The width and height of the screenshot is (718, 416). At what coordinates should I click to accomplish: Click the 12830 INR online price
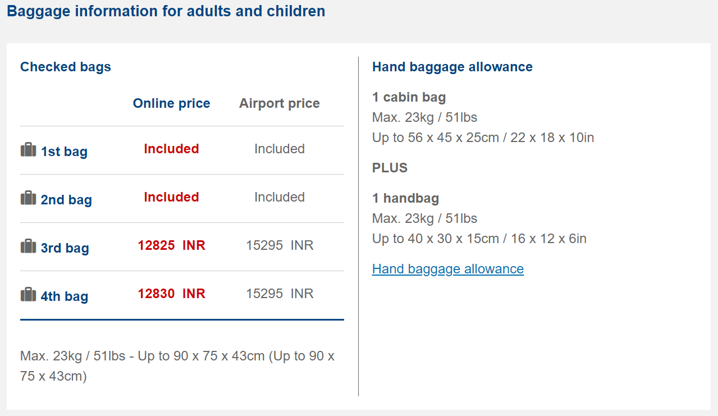[x=171, y=294]
